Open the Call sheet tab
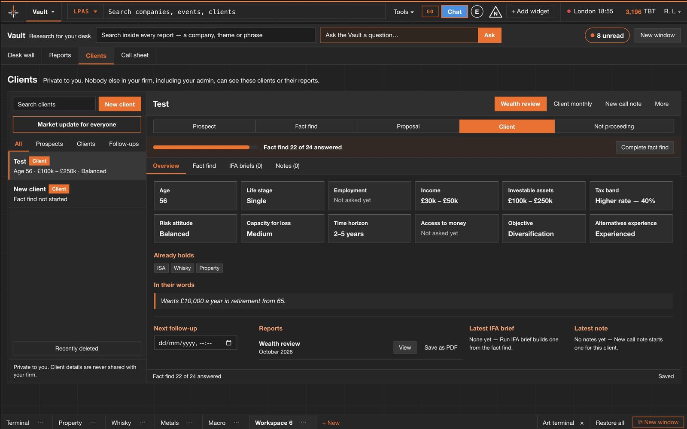 point(135,55)
